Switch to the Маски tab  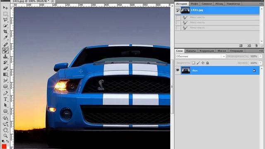click(x=222, y=51)
